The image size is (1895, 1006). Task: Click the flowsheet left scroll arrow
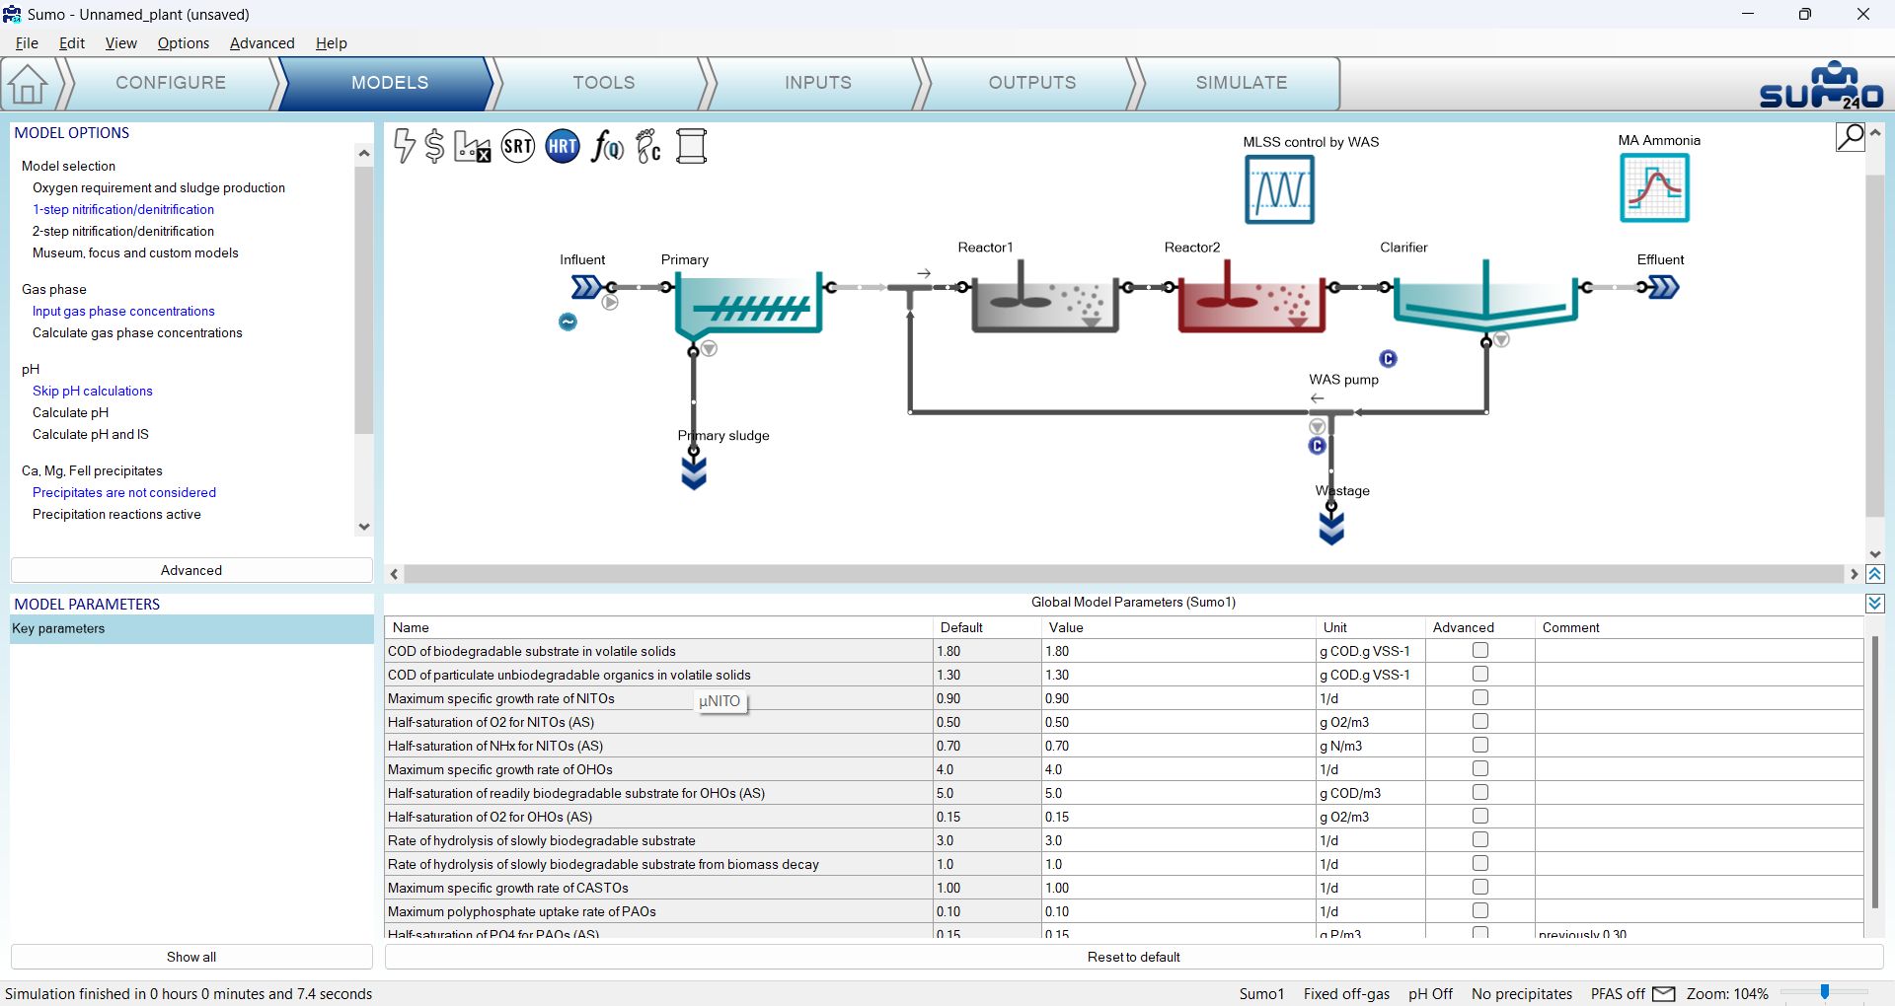pos(394,574)
